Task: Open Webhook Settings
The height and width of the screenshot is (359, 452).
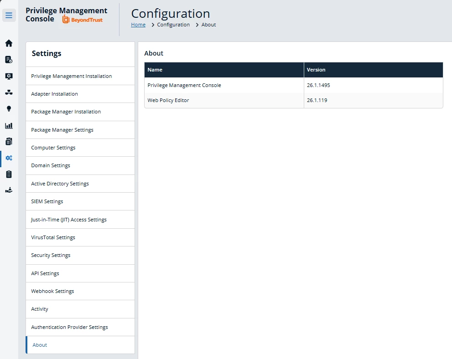Action: coord(80,291)
